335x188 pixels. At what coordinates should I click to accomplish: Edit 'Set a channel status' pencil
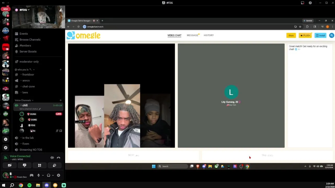point(40,109)
